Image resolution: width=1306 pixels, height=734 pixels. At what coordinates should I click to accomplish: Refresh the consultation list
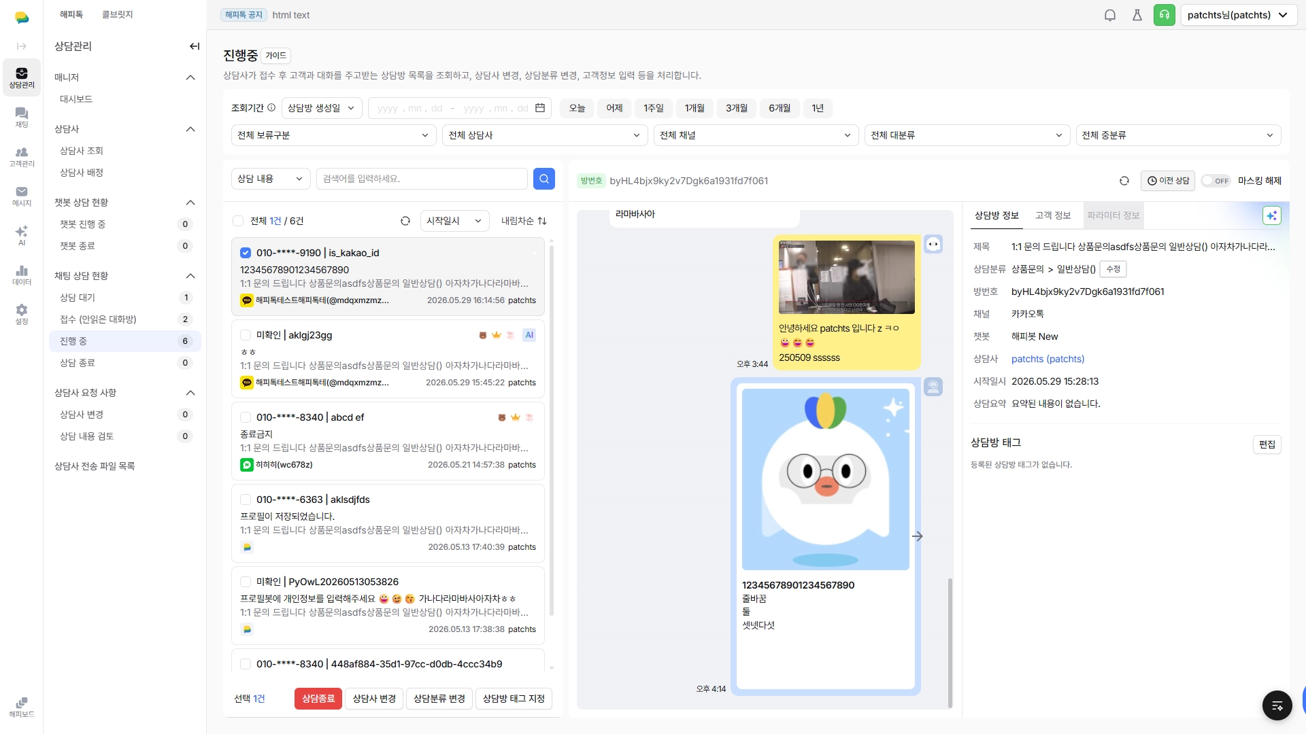coord(405,221)
